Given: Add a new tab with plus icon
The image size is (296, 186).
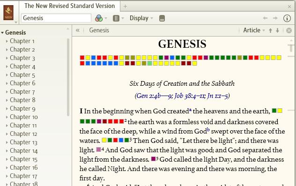Looking at the screenshot, I should coord(125,7).
